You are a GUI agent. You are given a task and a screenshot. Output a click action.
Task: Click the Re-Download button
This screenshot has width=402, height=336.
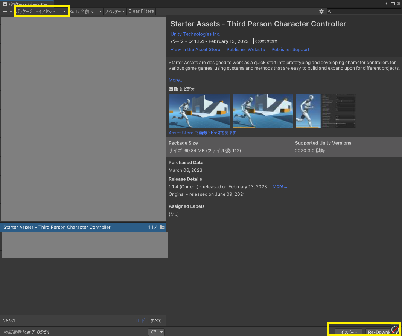[x=378, y=332]
